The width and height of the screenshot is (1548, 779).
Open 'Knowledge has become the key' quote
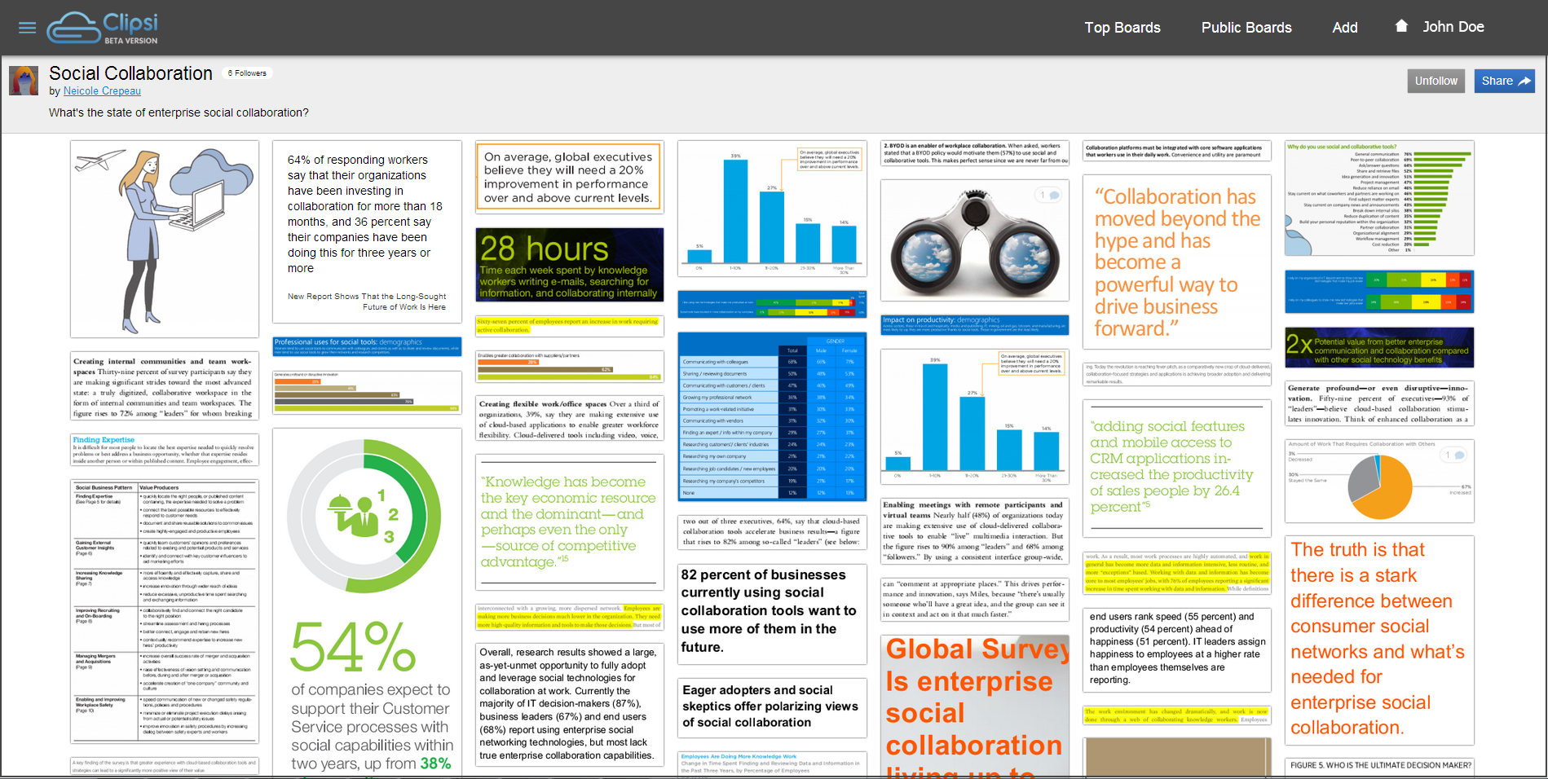coord(569,522)
